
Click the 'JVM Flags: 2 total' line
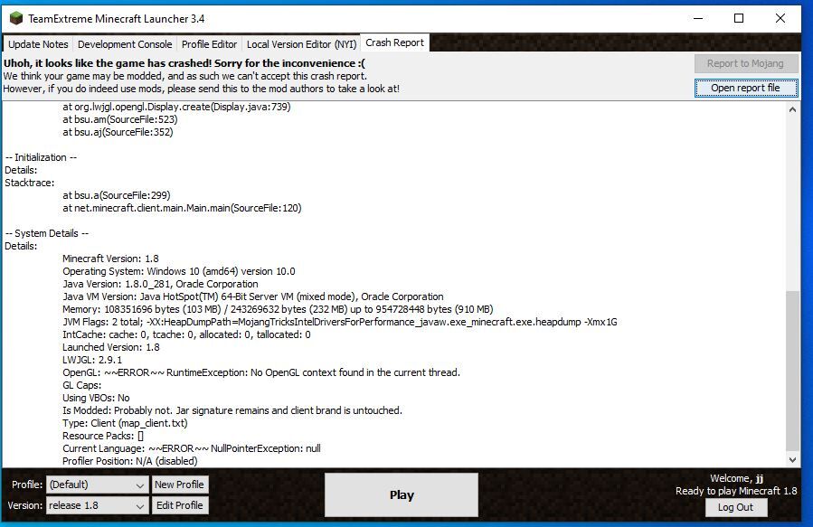coord(340,322)
